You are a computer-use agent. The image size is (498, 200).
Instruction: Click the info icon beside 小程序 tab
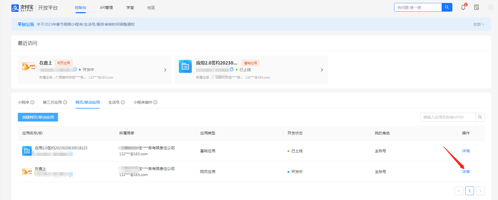point(32,102)
